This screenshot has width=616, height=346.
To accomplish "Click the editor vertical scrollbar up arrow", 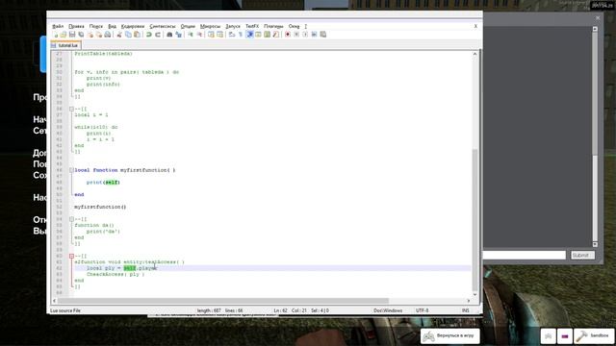I will (x=475, y=54).
